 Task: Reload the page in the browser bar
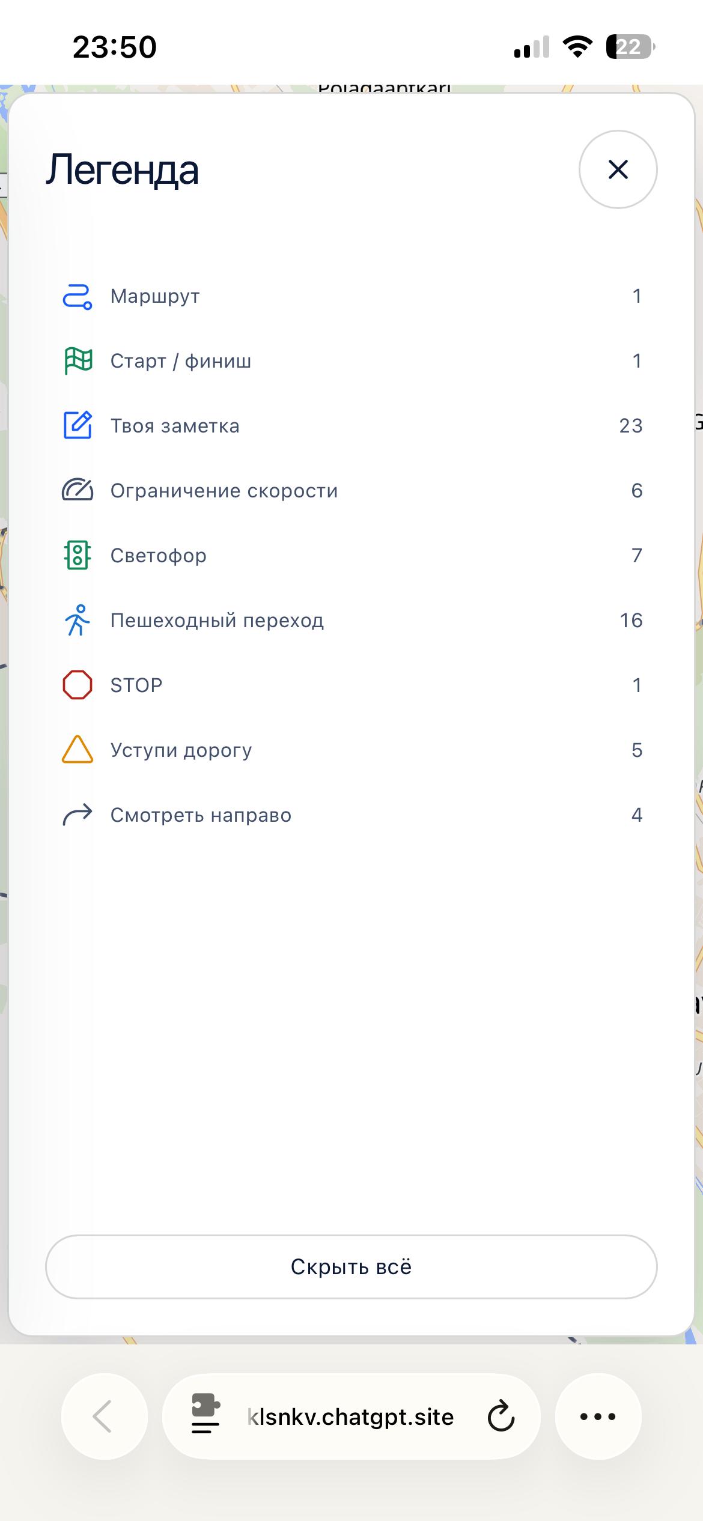(x=501, y=1416)
